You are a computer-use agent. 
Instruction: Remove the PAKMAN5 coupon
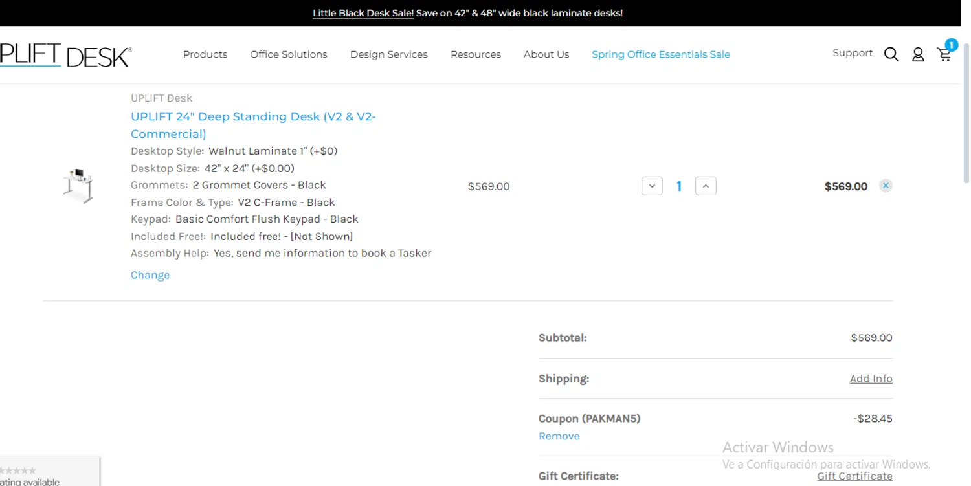coord(559,436)
